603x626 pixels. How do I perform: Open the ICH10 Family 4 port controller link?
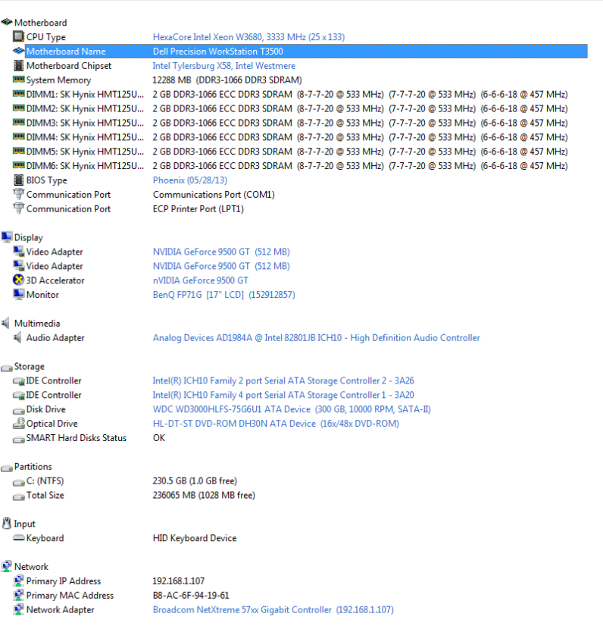pos(283,396)
